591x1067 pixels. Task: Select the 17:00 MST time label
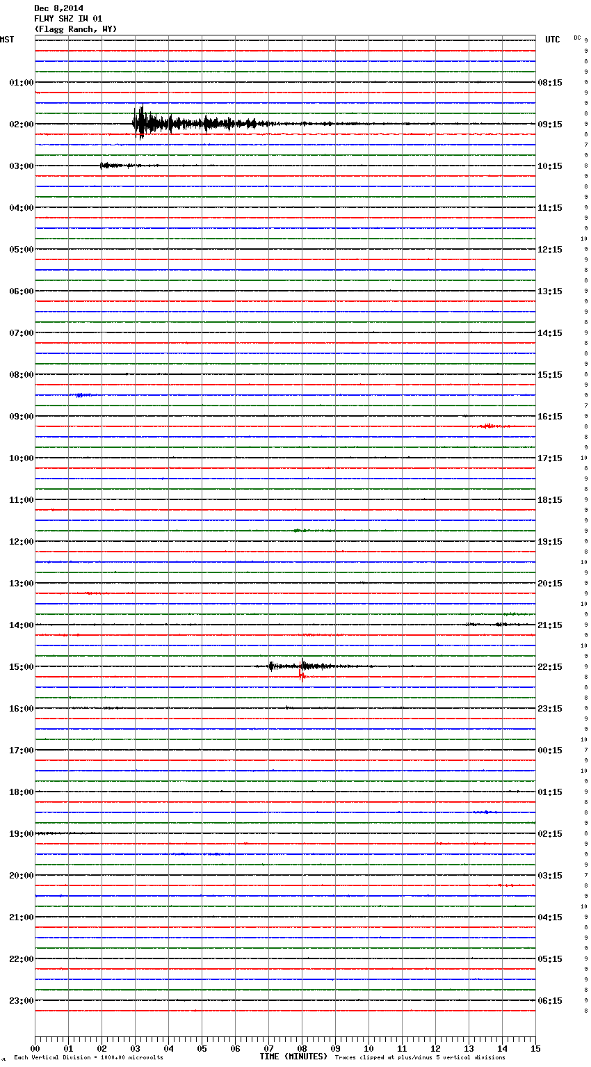pyautogui.click(x=21, y=751)
